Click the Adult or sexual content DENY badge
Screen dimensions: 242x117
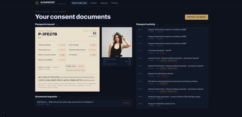click(x=62, y=55)
